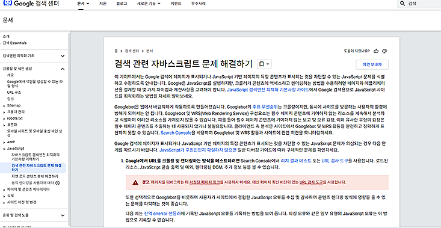
Task: Expand 사이트 이전 및 변경 item
Action: coord(4,202)
